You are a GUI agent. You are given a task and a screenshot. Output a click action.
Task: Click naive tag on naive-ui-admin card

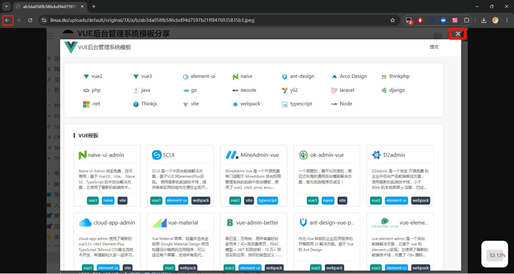click(x=108, y=201)
